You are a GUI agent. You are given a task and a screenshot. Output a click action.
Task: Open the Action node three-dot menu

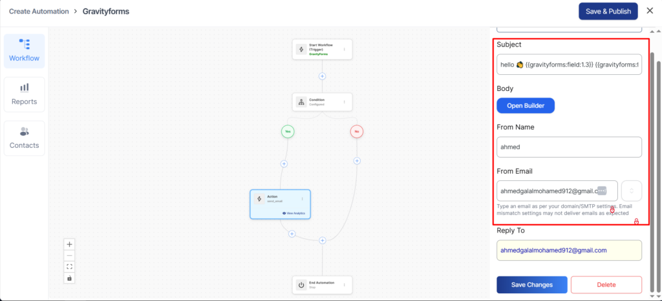(302, 199)
